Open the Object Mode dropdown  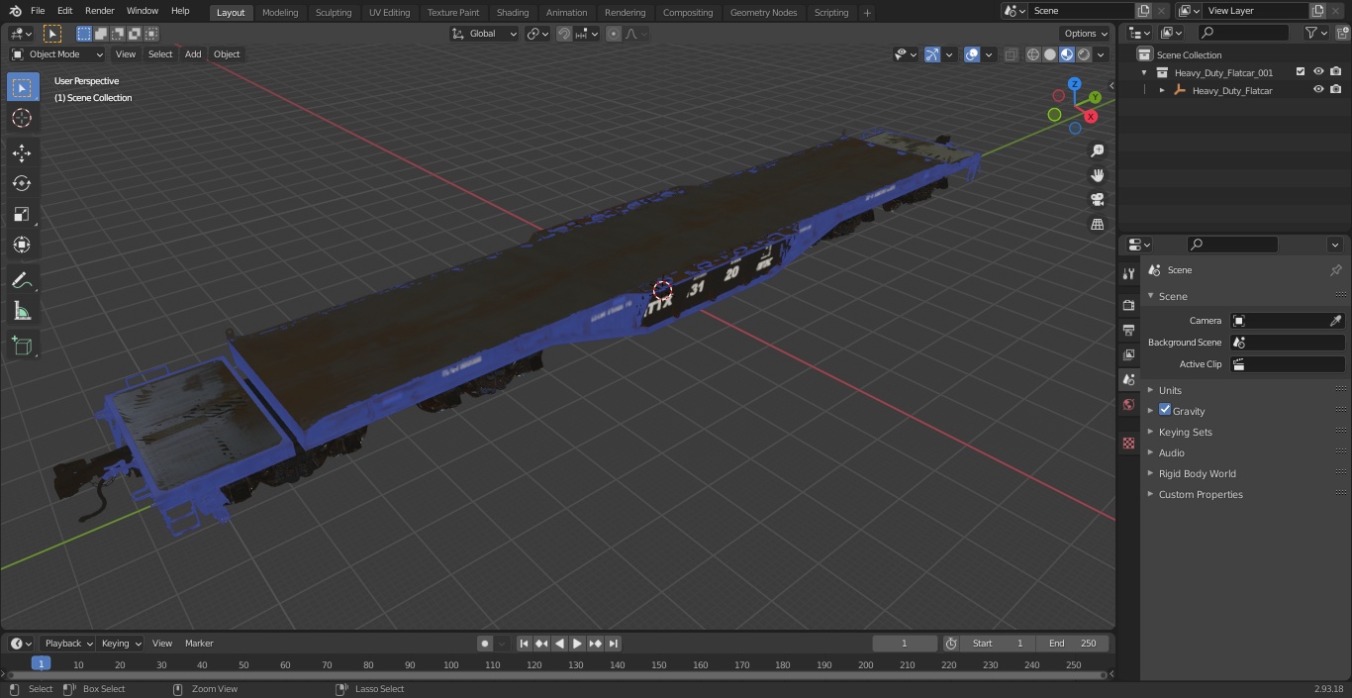57,54
